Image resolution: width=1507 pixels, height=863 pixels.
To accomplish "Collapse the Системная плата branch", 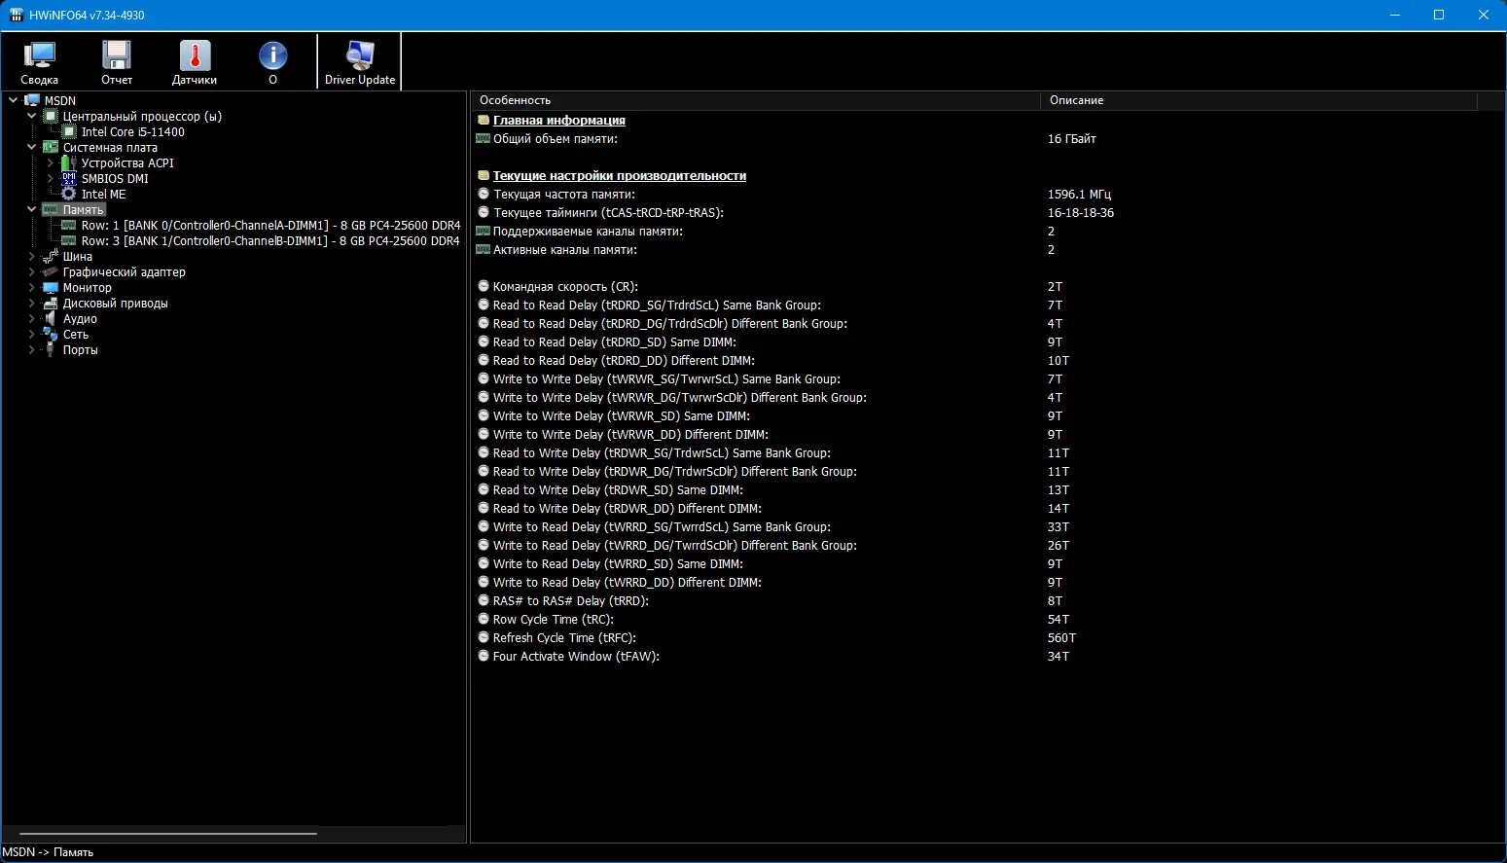I will (32, 147).
